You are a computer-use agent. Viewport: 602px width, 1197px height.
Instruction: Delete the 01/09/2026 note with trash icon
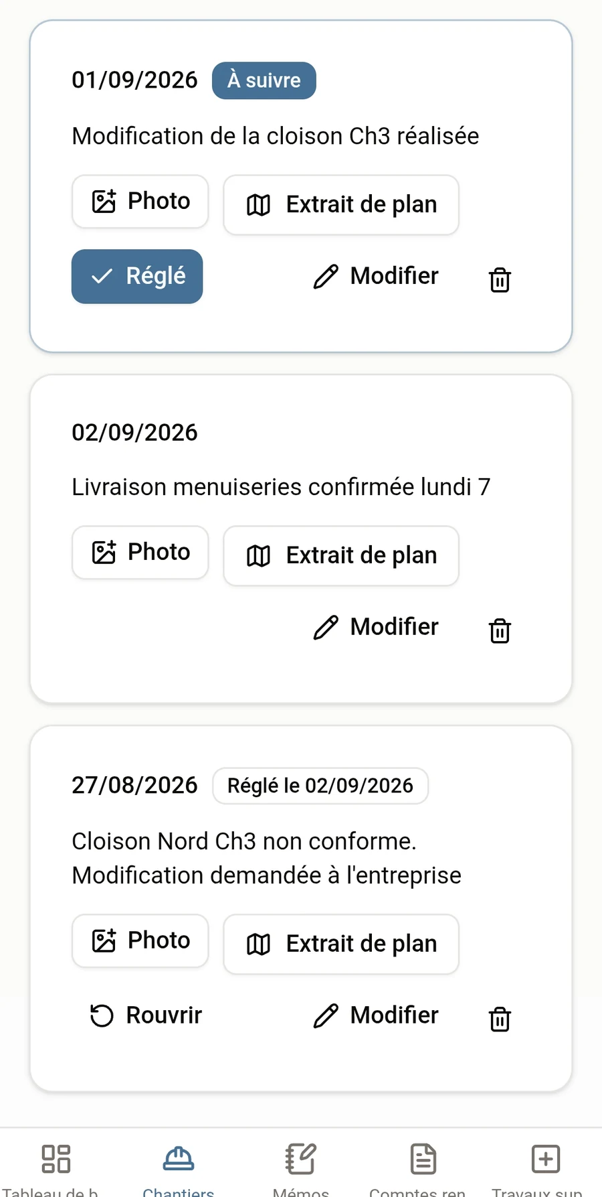(x=500, y=279)
